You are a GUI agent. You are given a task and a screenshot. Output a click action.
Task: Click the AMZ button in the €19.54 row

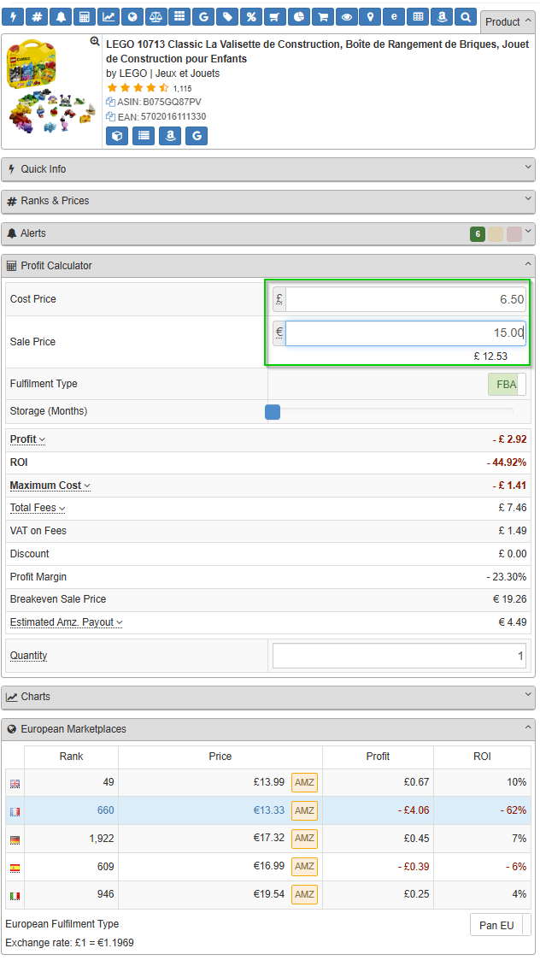[x=304, y=894]
